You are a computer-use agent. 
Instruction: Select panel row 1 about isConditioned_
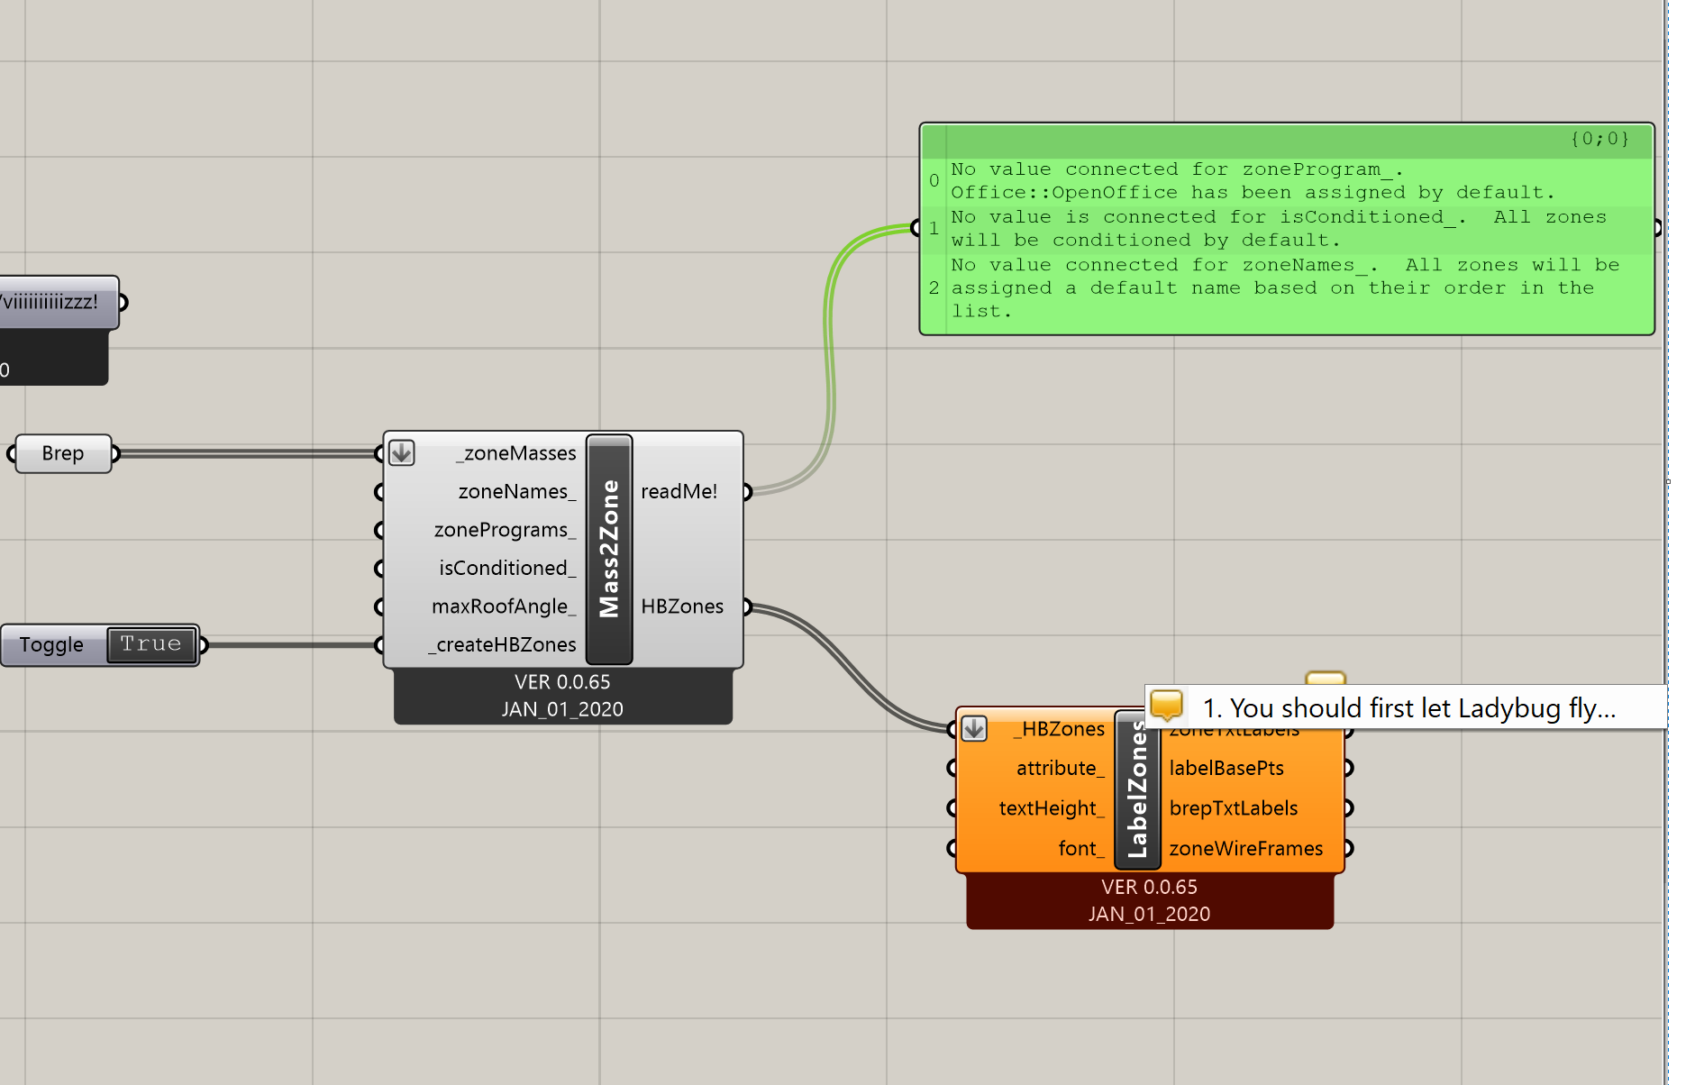1288,229
